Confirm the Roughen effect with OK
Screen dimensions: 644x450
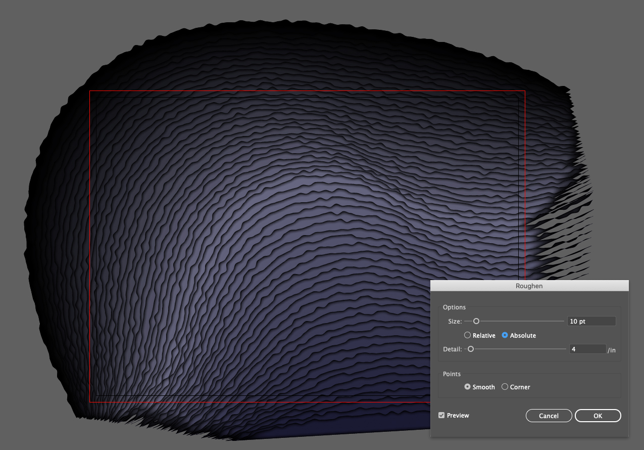(598, 415)
